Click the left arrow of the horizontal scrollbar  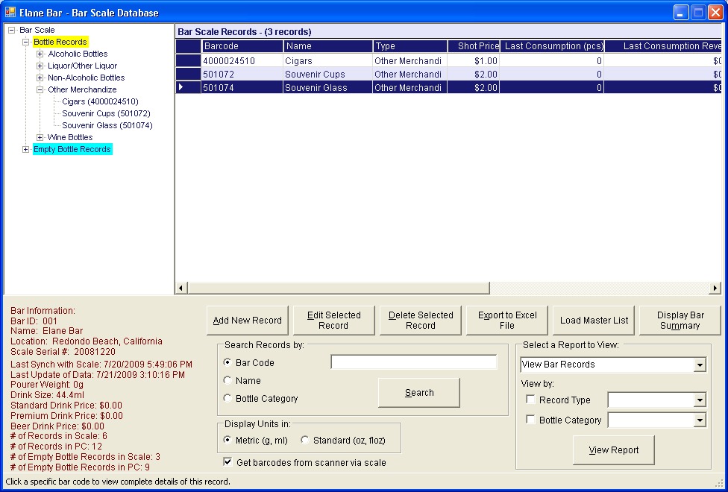[x=181, y=288]
